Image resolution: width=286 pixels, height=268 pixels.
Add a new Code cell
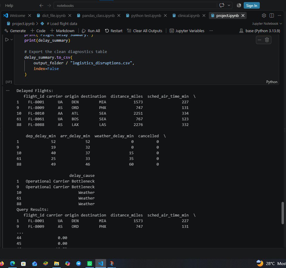[38, 31]
